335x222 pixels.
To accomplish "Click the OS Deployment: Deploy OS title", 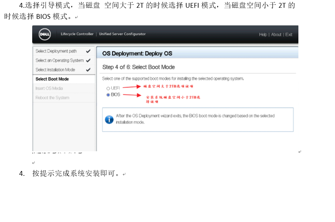I will click(x=137, y=54).
